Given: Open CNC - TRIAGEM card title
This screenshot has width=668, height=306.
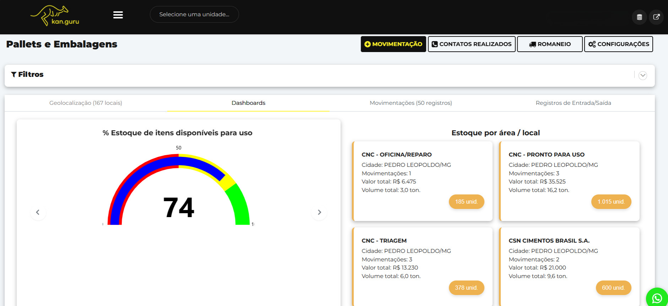Looking at the screenshot, I should click(384, 240).
